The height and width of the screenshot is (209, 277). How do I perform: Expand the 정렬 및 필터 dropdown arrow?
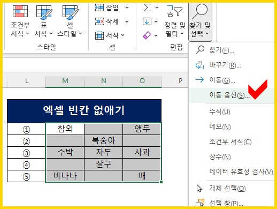click(182, 33)
